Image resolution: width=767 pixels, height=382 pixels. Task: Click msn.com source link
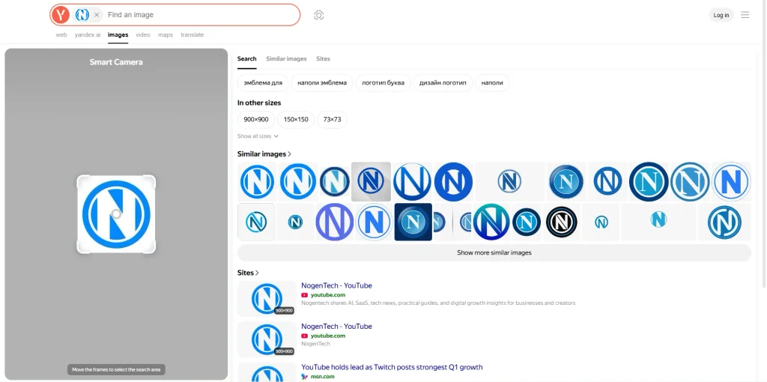322,376
